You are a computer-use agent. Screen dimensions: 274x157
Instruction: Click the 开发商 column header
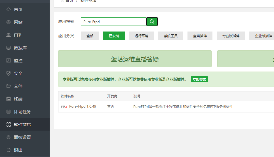(112, 96)
